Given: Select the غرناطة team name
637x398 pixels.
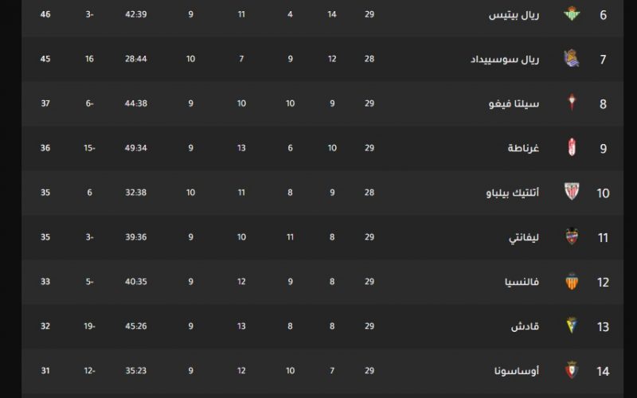Looking at the screenshot, I should pyautogui.click(x=523, y=148).
